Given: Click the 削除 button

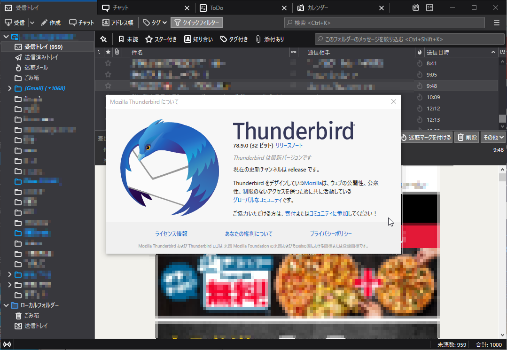Looking at the screenshot, I should (466, 137).
